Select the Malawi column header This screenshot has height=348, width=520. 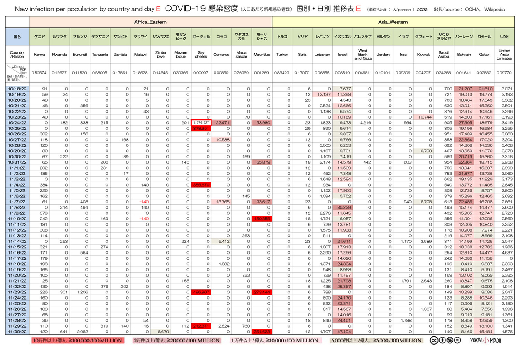[140, 55]
